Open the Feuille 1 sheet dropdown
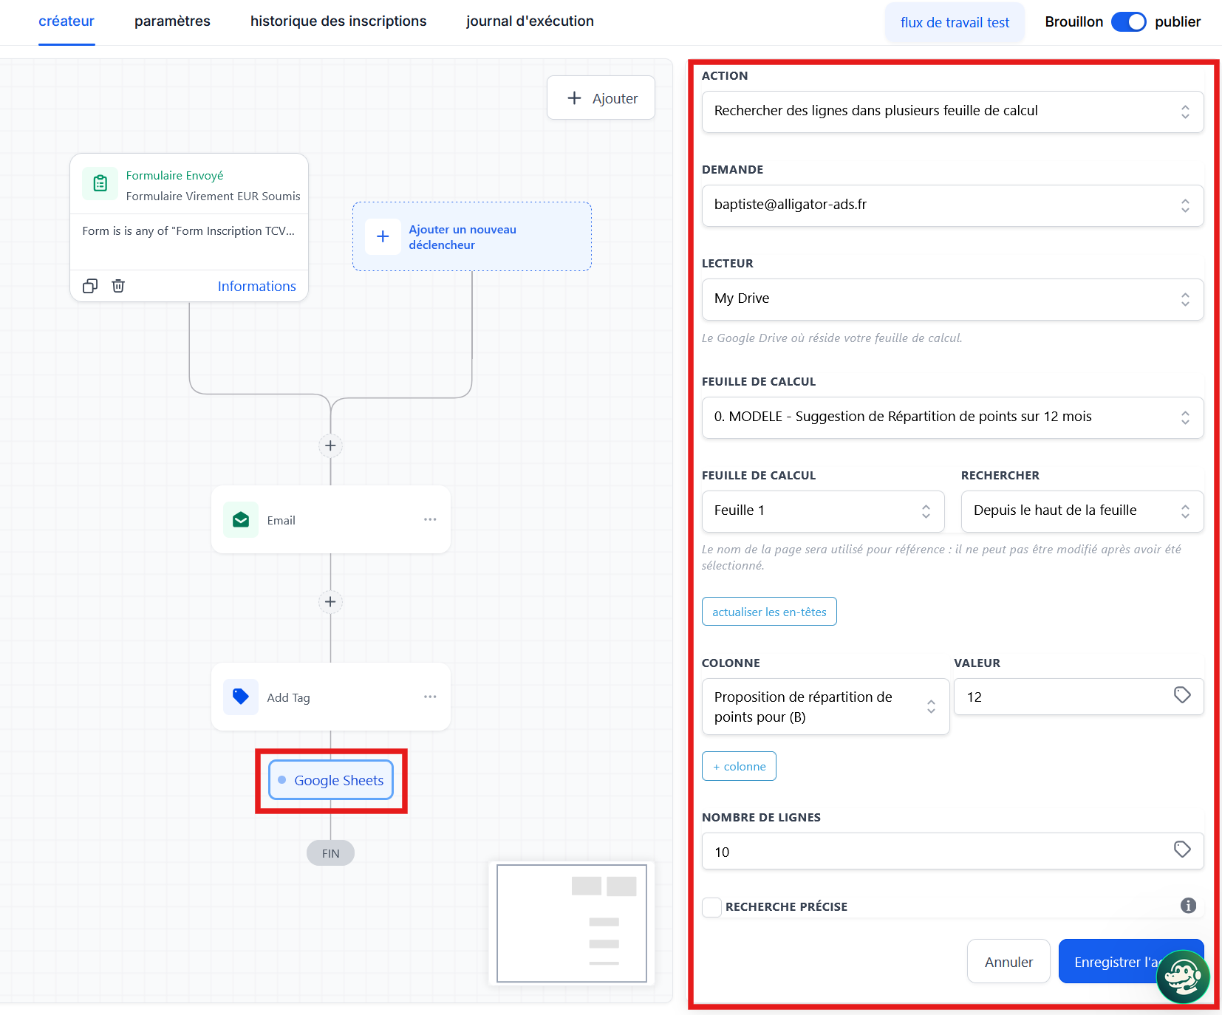Viewport: 1222px width, 1015px height. (x=823, y=511)
